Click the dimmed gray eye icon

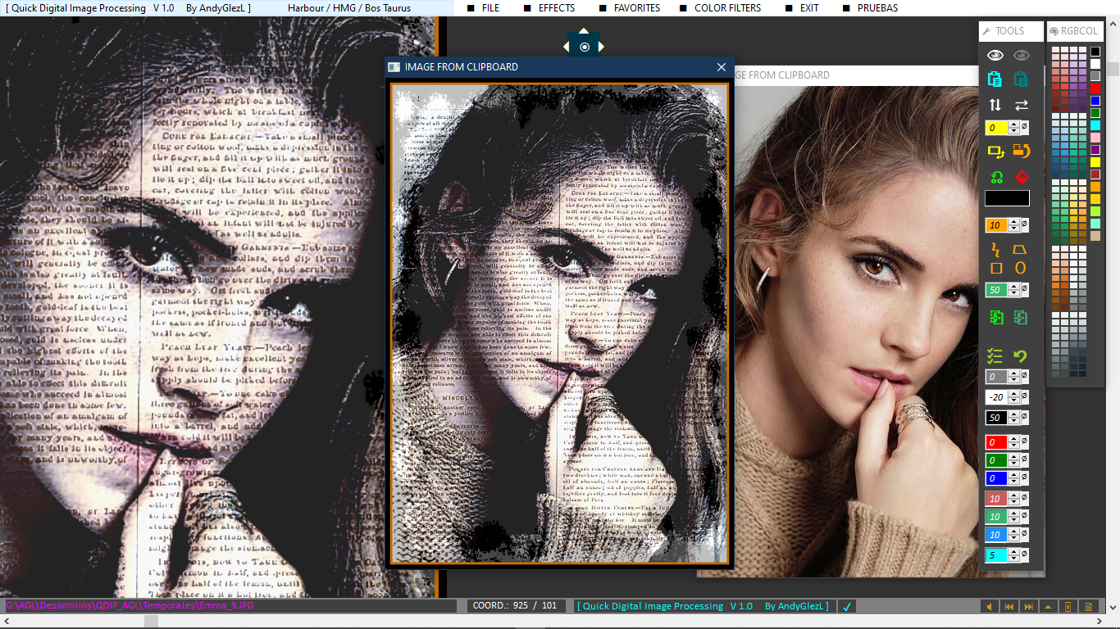(x=1021, y=55)
